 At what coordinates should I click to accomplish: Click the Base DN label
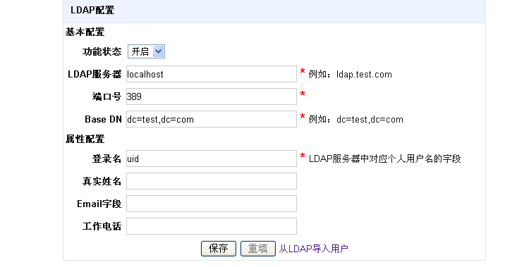pyautogui.click(x=103, y=119)
